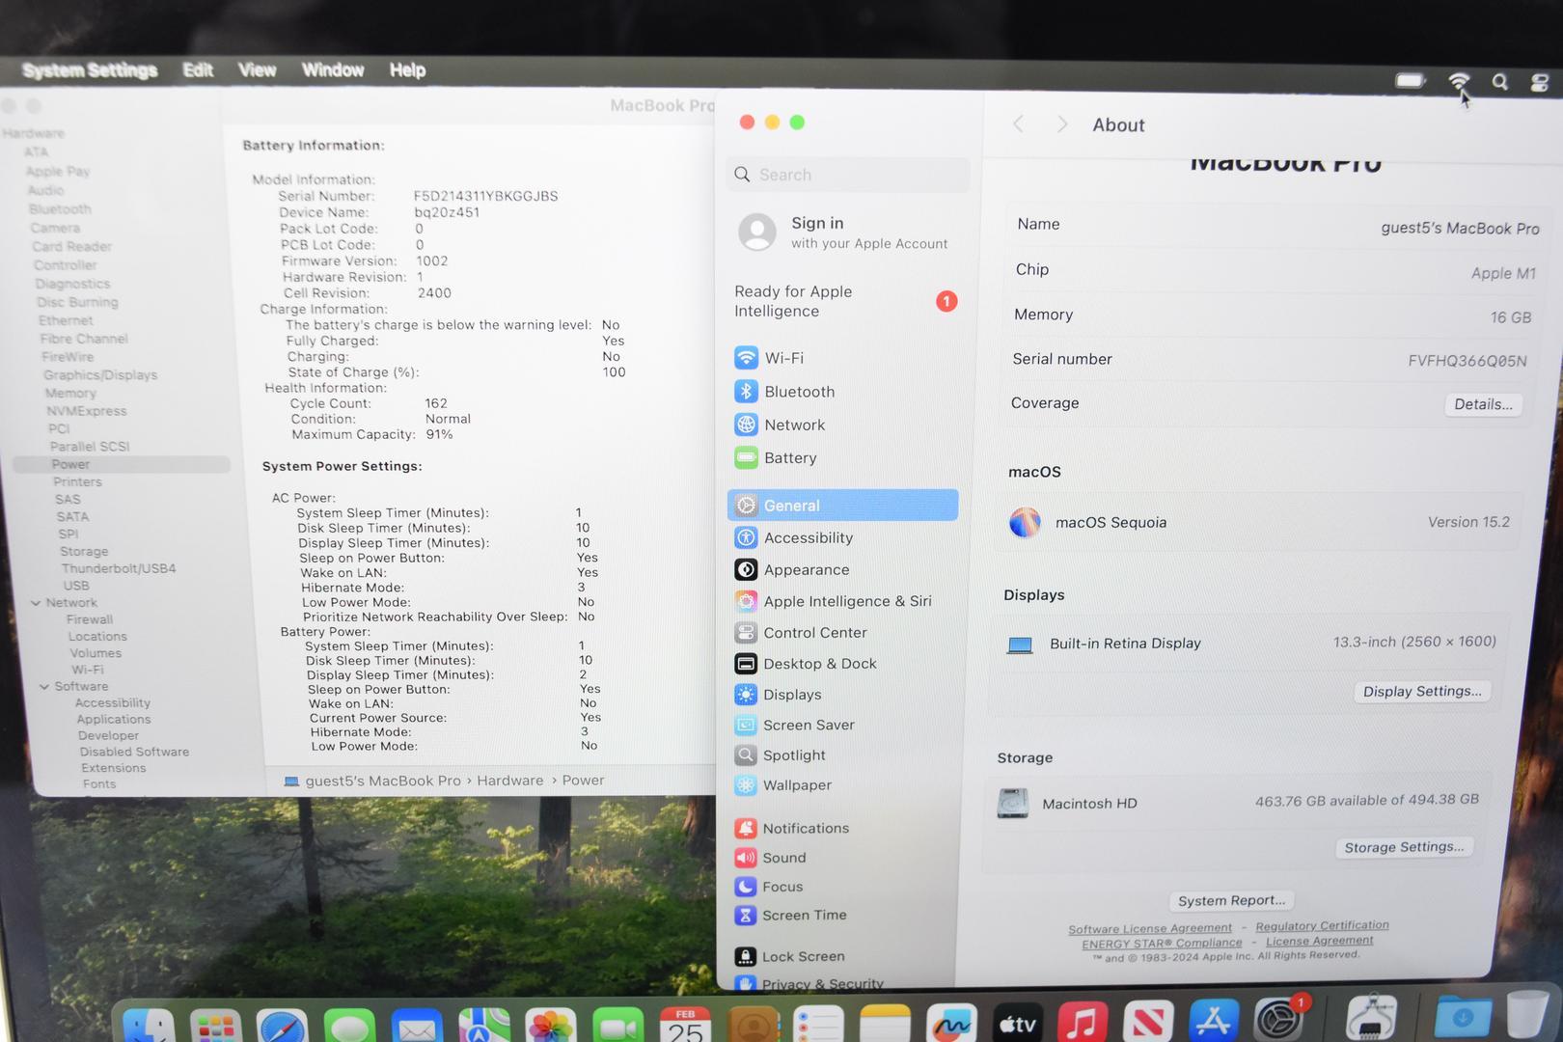Open Messages from the Dock
This screenshot has height=1042, width=1563.
tap(349, 1026)
